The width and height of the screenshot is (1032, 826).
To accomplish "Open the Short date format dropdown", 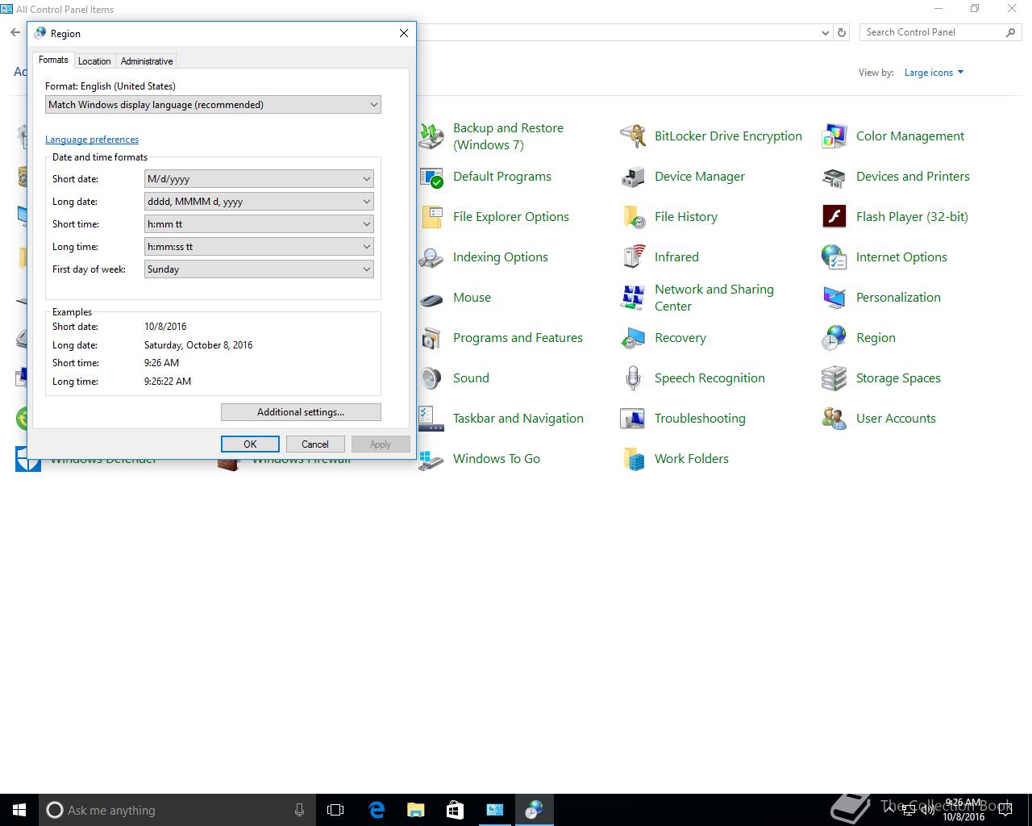I will (x=259, y=179).
